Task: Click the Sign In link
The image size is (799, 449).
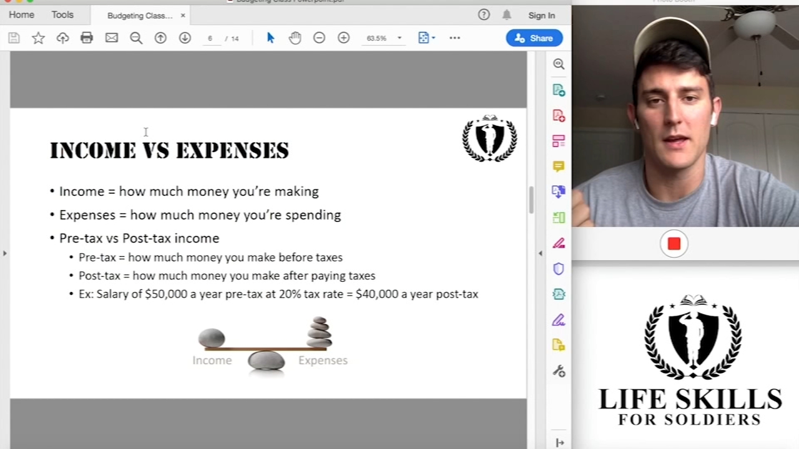Action: (541, 16)
